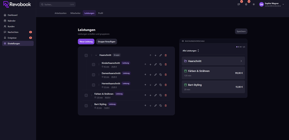Click Bart-Styling 15,00 € list price
Image resolution: width=289 pixels, height=140 pixels.
[x=107, y=108]
